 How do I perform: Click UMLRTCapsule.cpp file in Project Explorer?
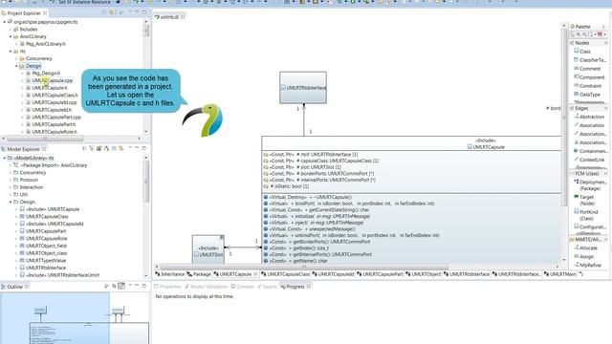pyautogui.click(x=53, y=80)
